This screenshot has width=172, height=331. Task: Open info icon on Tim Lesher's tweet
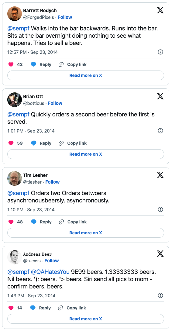(160, 209)
